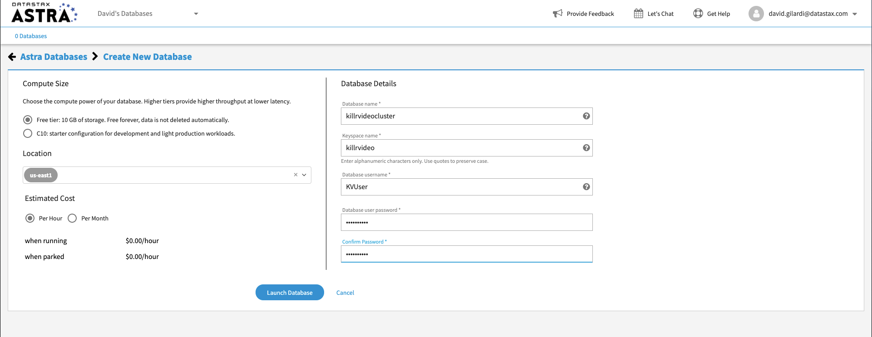Focus the Confirm Password field
This screenshot has width=872, height=337.
467,254
